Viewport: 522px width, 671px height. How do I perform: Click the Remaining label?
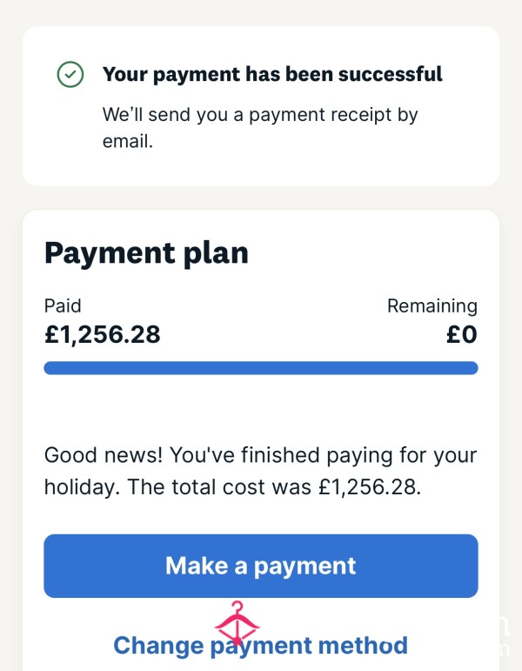coord(432,306)
